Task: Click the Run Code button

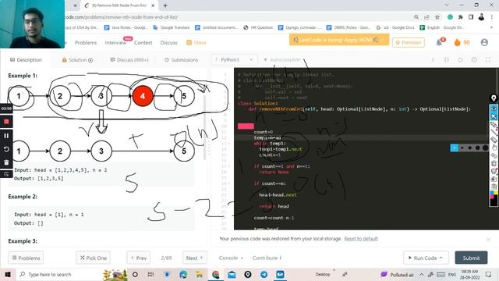Action: click(426, 258)
